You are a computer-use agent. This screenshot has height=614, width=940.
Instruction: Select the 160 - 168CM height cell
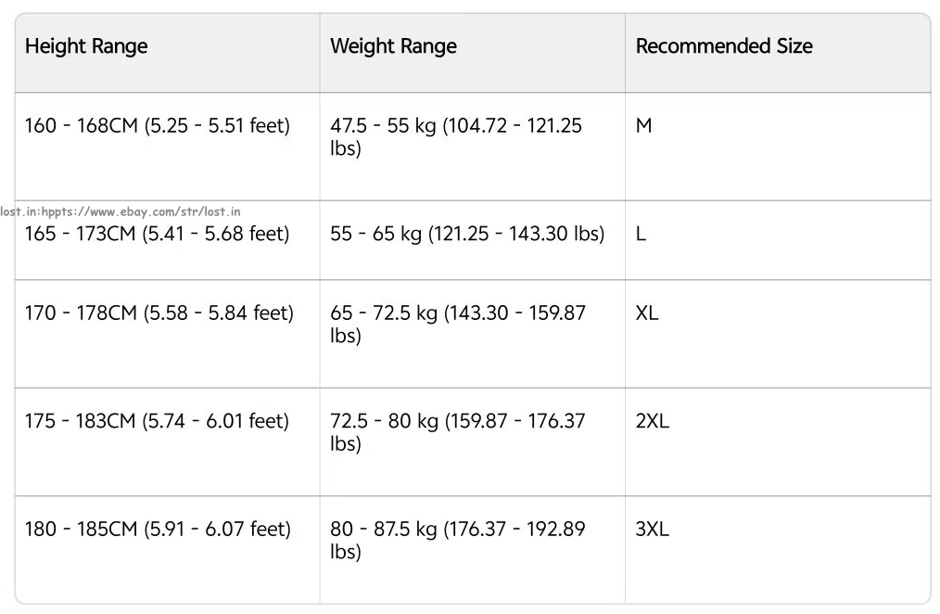point(158,126)
